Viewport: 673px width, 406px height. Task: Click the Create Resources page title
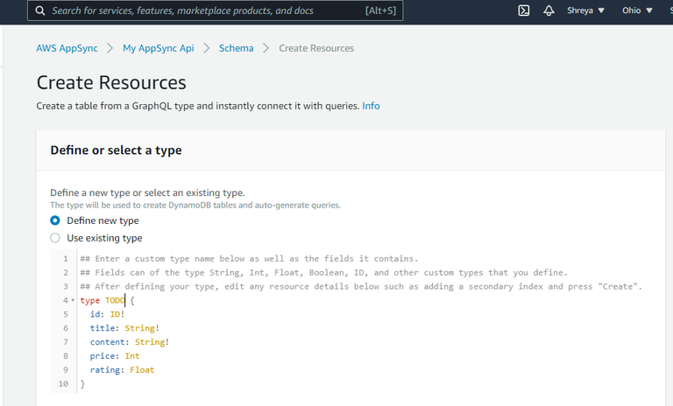(x=111, y=82)
